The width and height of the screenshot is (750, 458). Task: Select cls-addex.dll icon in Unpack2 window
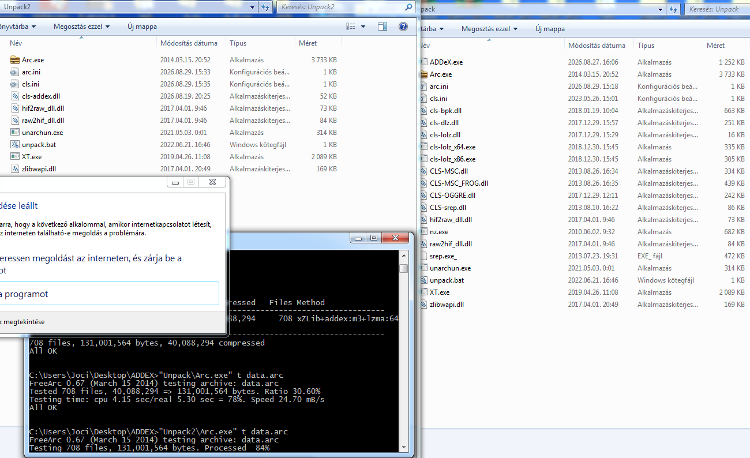coord(16,96)
